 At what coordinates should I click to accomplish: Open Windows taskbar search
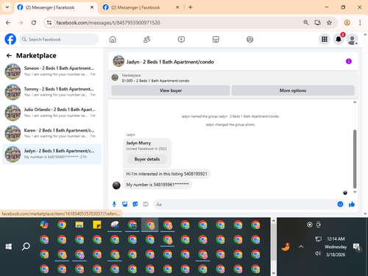coord(26,247)
